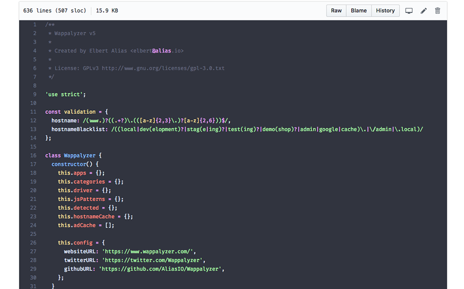Click the pencil edit file icon
Image resolution: width=464 pixels, height=289 pixels.
[424, 11]
